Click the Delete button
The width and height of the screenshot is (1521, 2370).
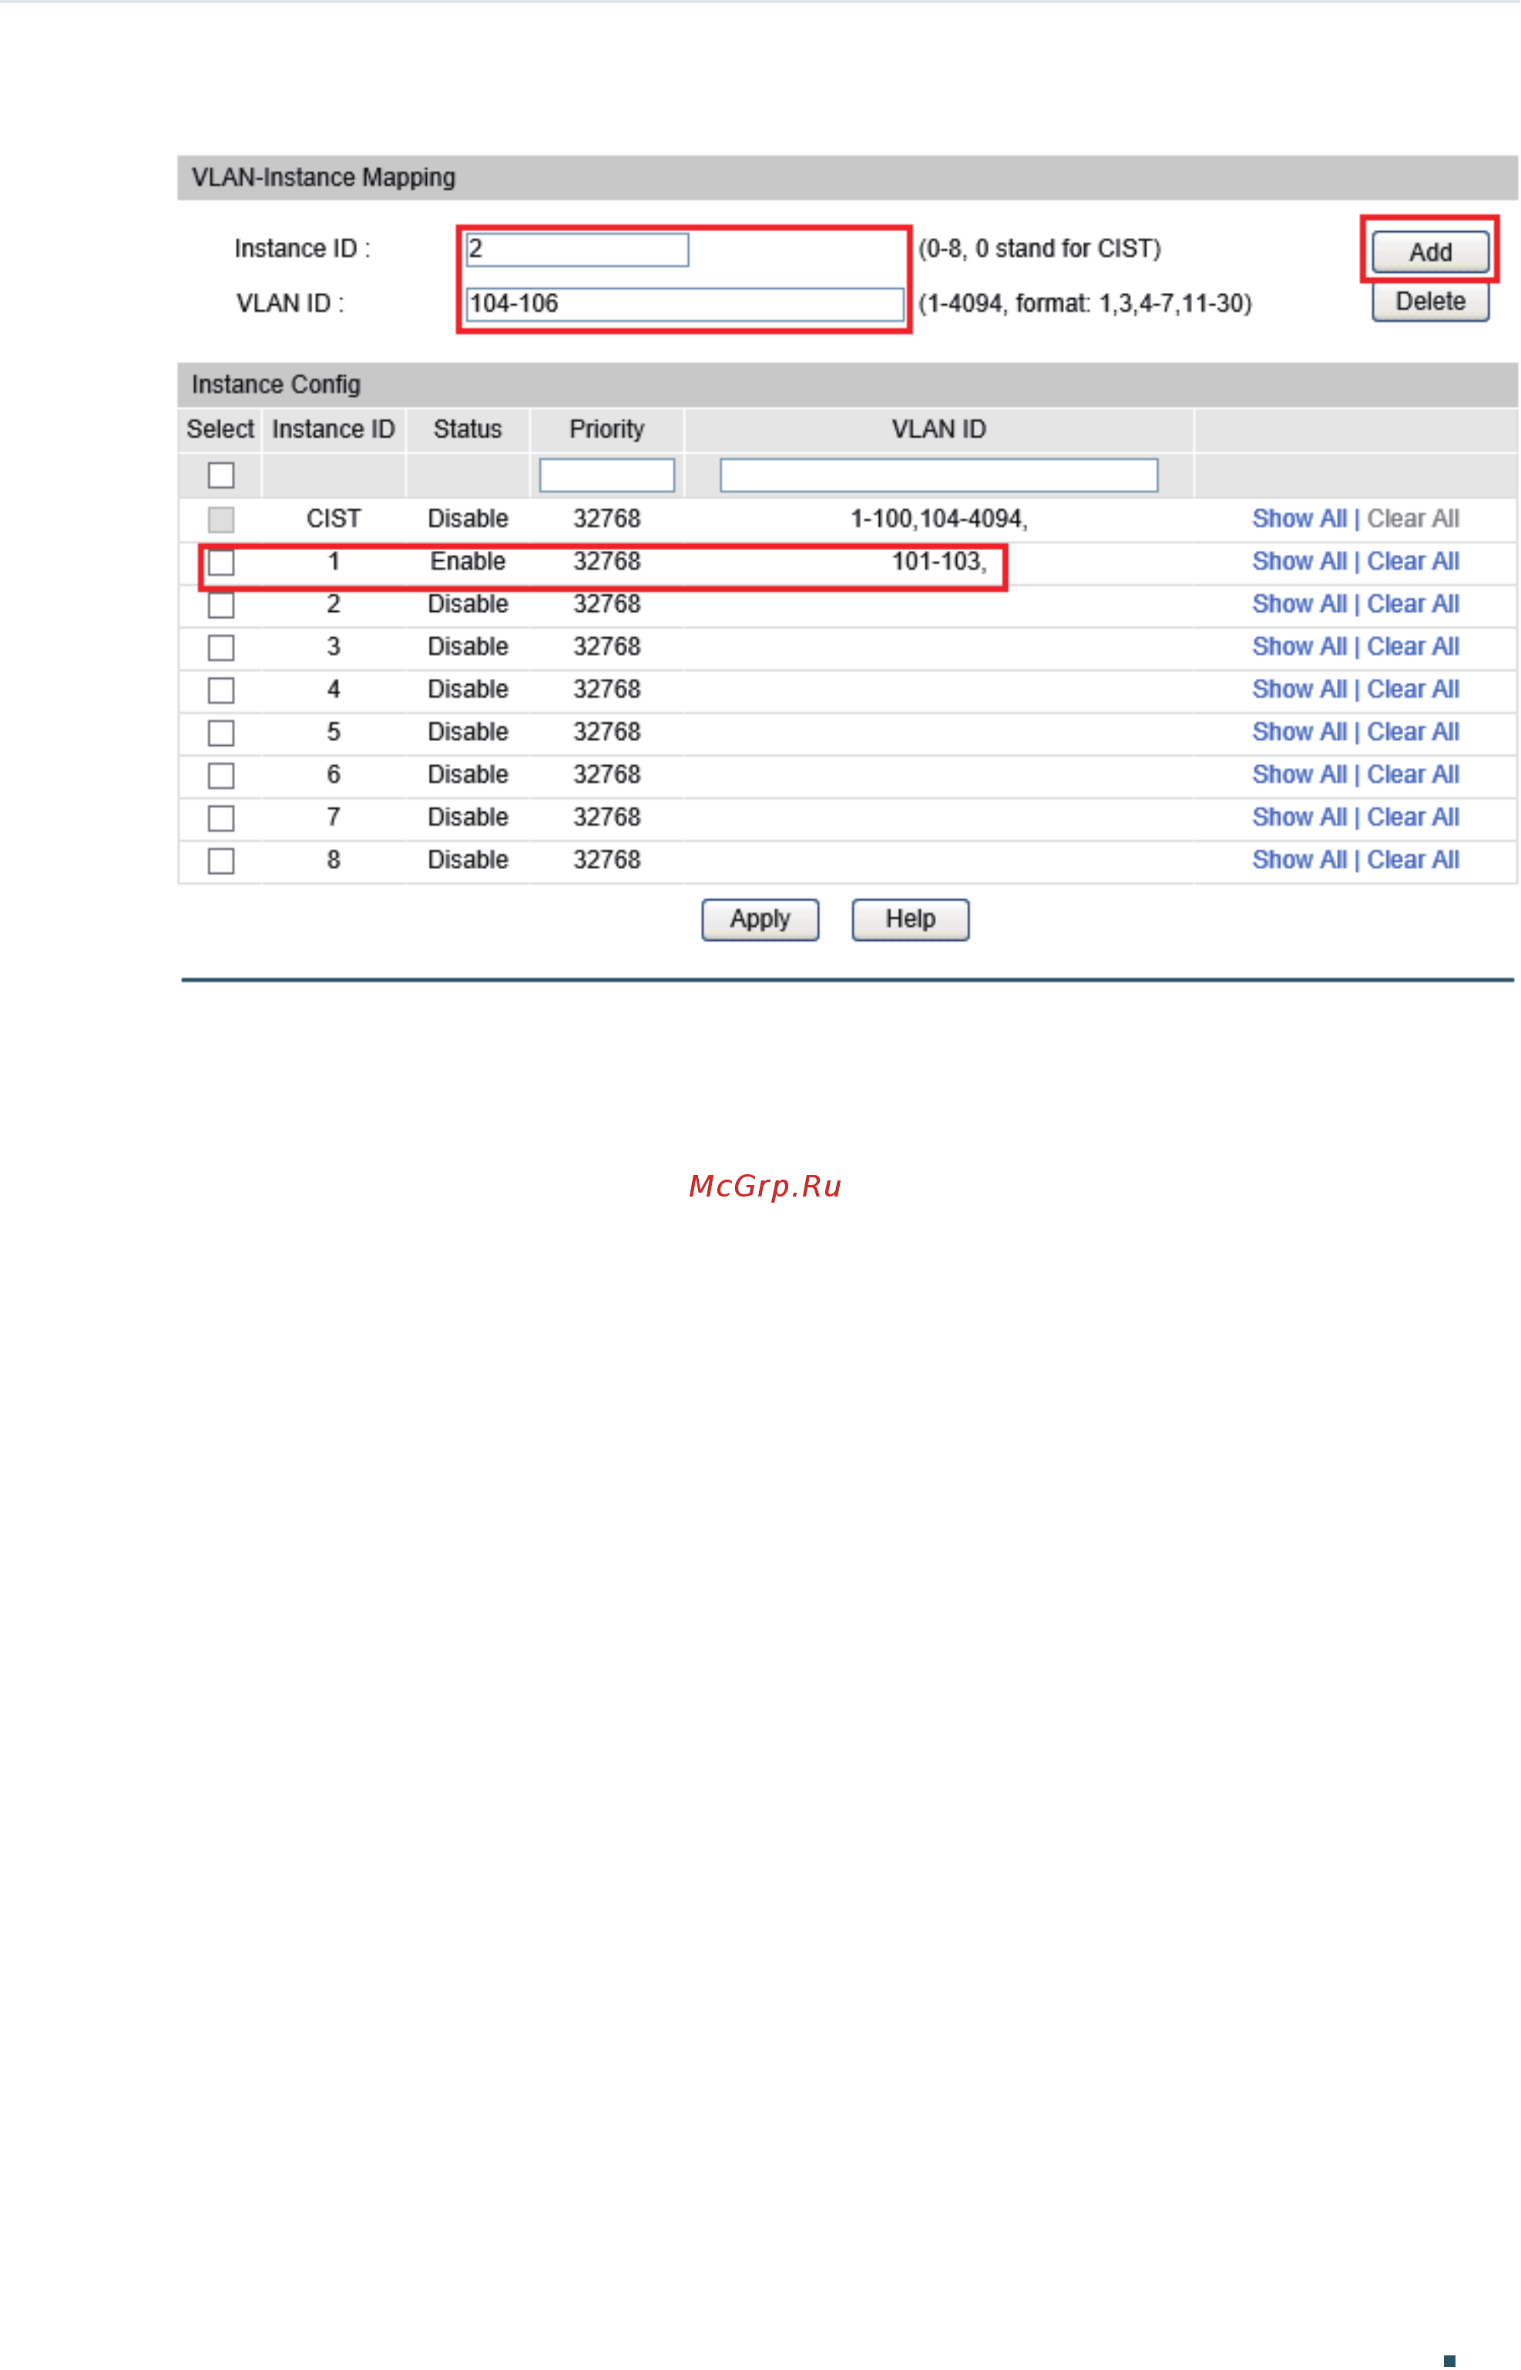(1430, 301)
